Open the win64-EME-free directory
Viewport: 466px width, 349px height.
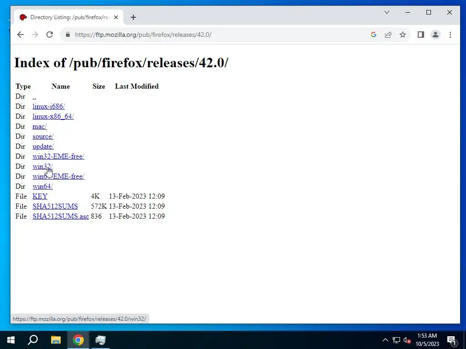tap(59, 176)
